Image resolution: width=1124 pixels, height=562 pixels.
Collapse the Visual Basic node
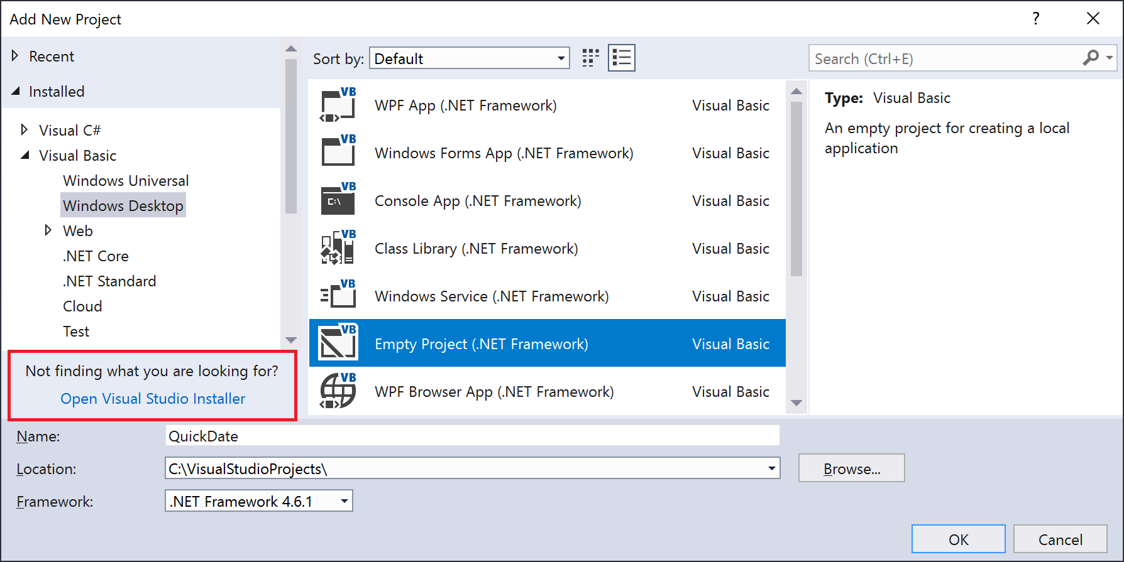click(x=25, y=155)
